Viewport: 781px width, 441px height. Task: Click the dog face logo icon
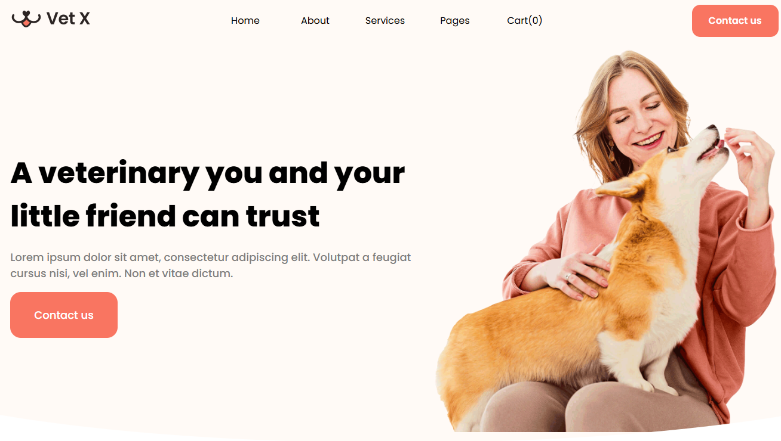pyautogui.click(x=26, y=19)
